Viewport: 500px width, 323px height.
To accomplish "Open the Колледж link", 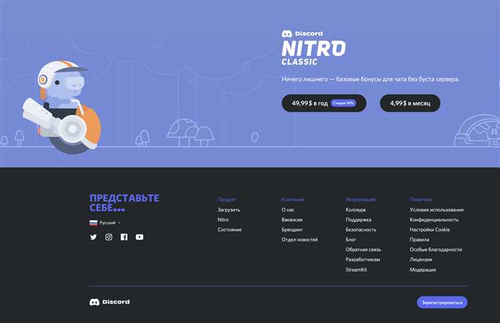I will coord(356,210).
